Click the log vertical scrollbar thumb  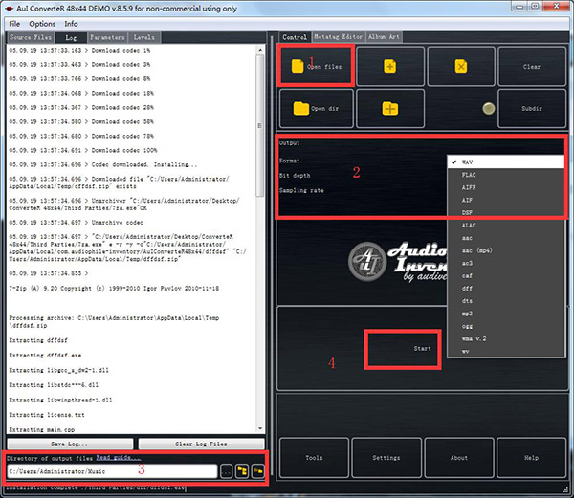click(x=260, y=126)
